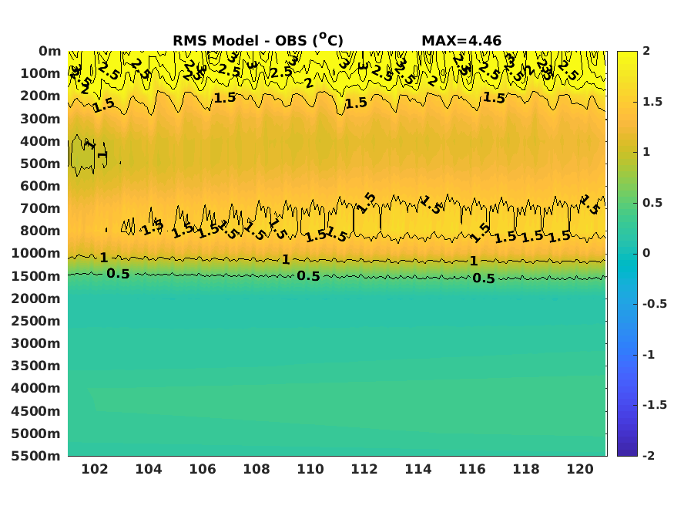Image resolution: width=674 pixels, height=506 pixels.
Task: Select the colorbar tick label "-2"
Action: click(649, 456)
